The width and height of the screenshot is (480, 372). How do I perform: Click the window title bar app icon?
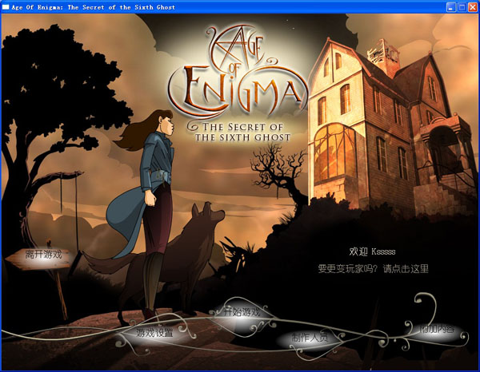pyautogui.click(x=6, y=6)
